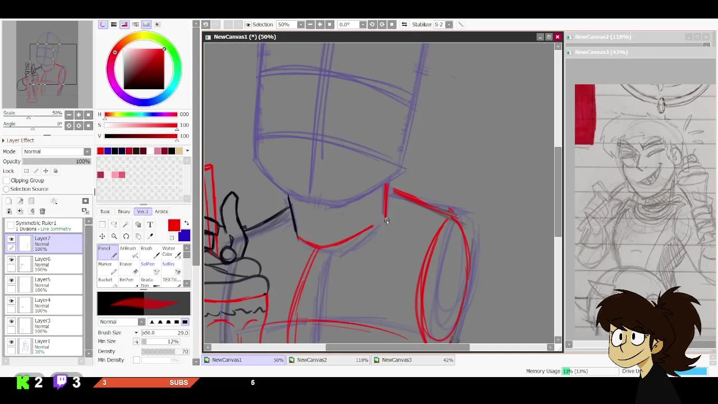Select the Pencil brush tool
This screenshot has width=718, height=404.
[108, 252]
